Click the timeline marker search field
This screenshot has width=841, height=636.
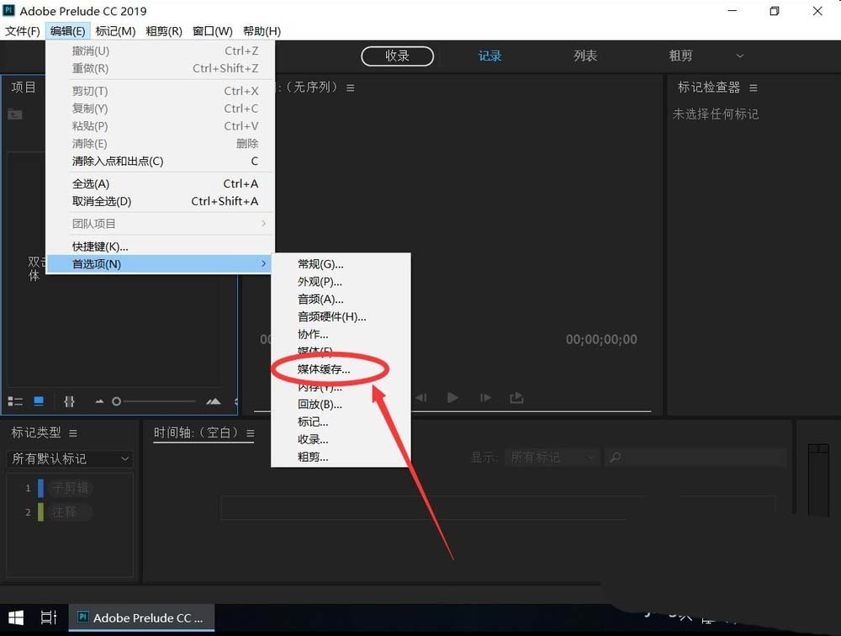coord(696,458)
